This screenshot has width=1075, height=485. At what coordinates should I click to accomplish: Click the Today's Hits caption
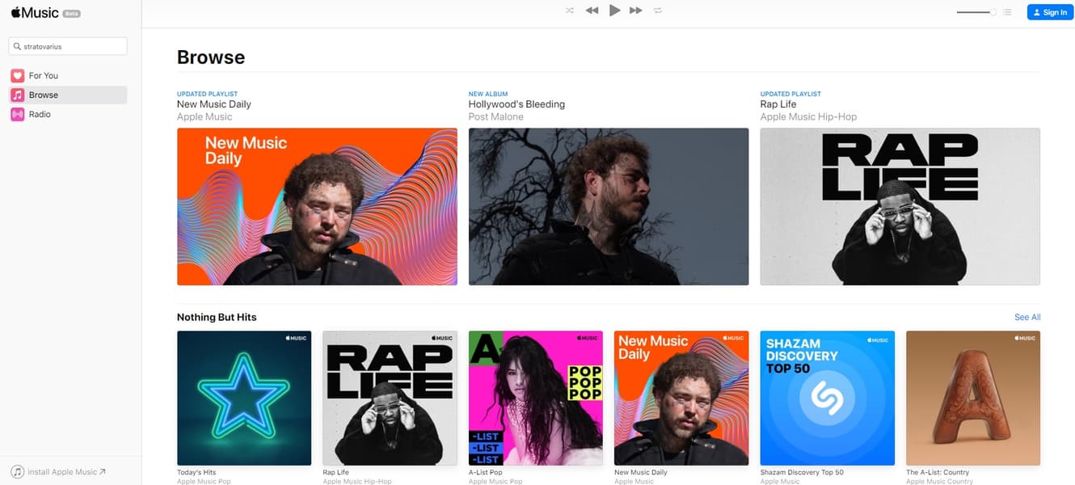[x=196, y=472]
